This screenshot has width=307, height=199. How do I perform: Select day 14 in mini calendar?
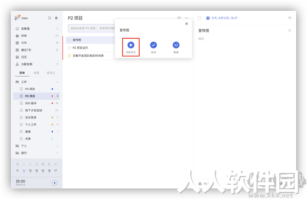36,171
